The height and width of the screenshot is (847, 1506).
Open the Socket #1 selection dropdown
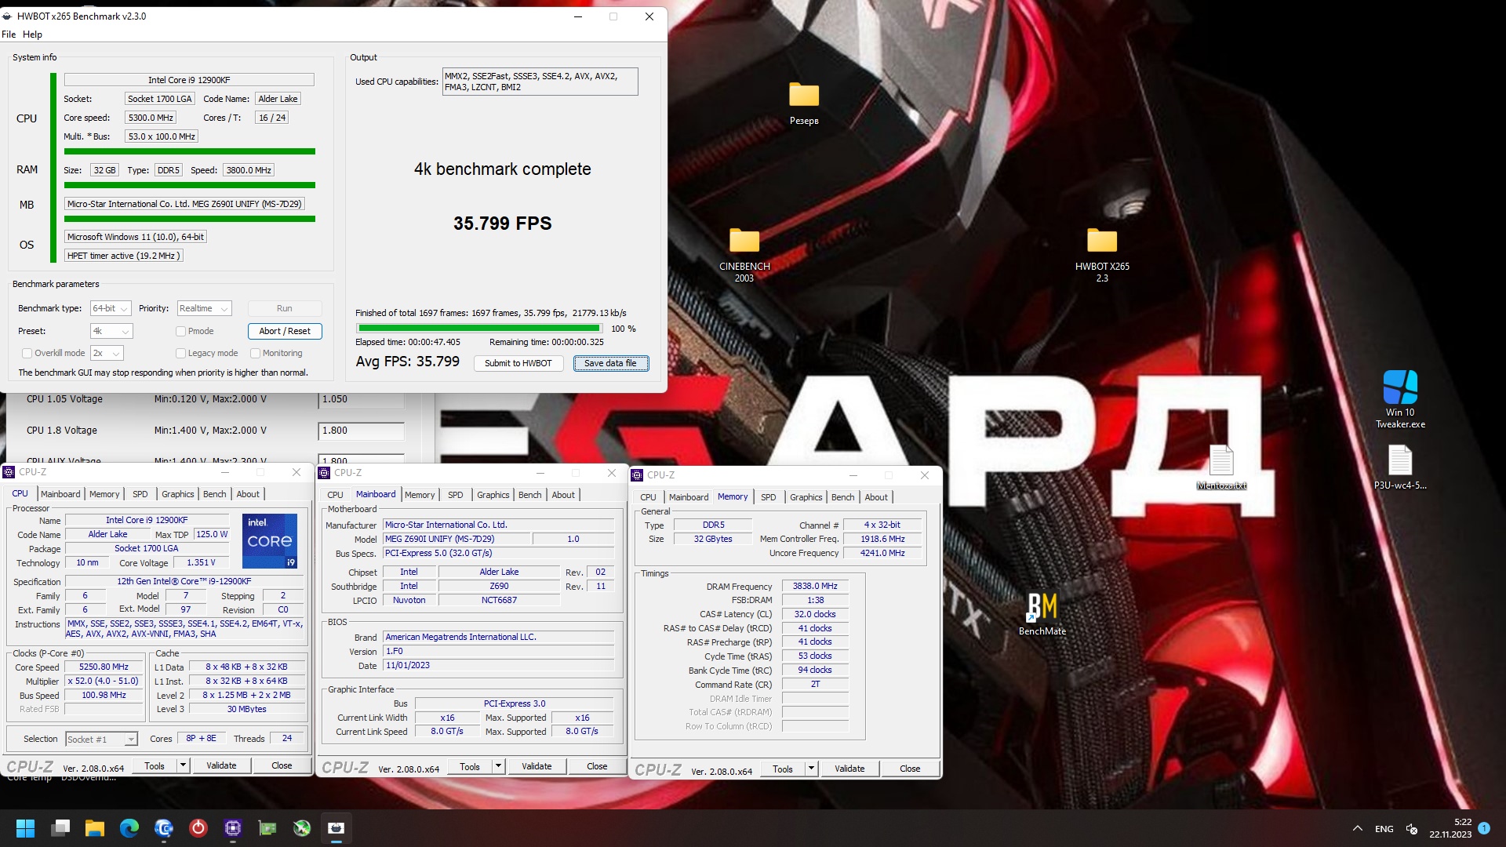pyautogui.click(x=102, y=740)
